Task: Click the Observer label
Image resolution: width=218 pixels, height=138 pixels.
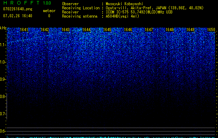Action: point(70,4)
